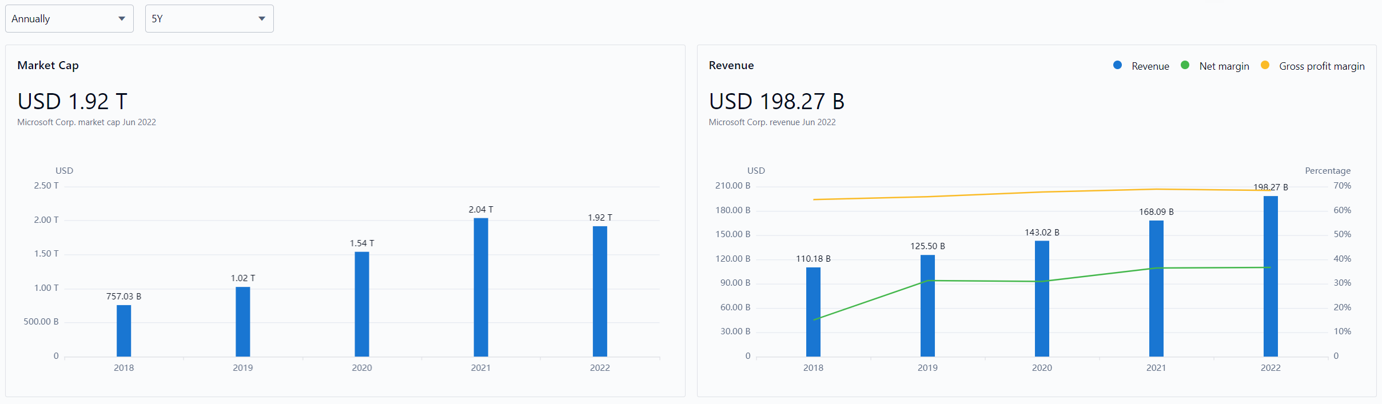
Task: Click the 2020 revenue bar
Action: pos(1042,299)
